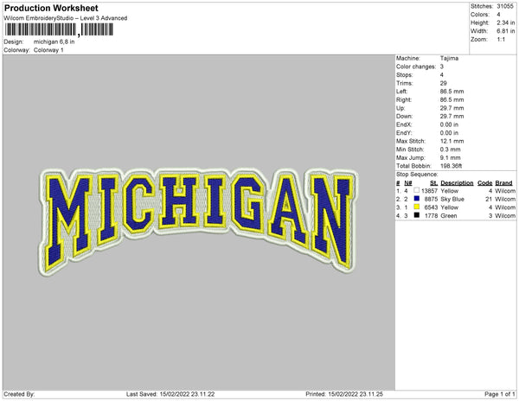
Task: Click the black swatch in the Green row
Action: 416,215
